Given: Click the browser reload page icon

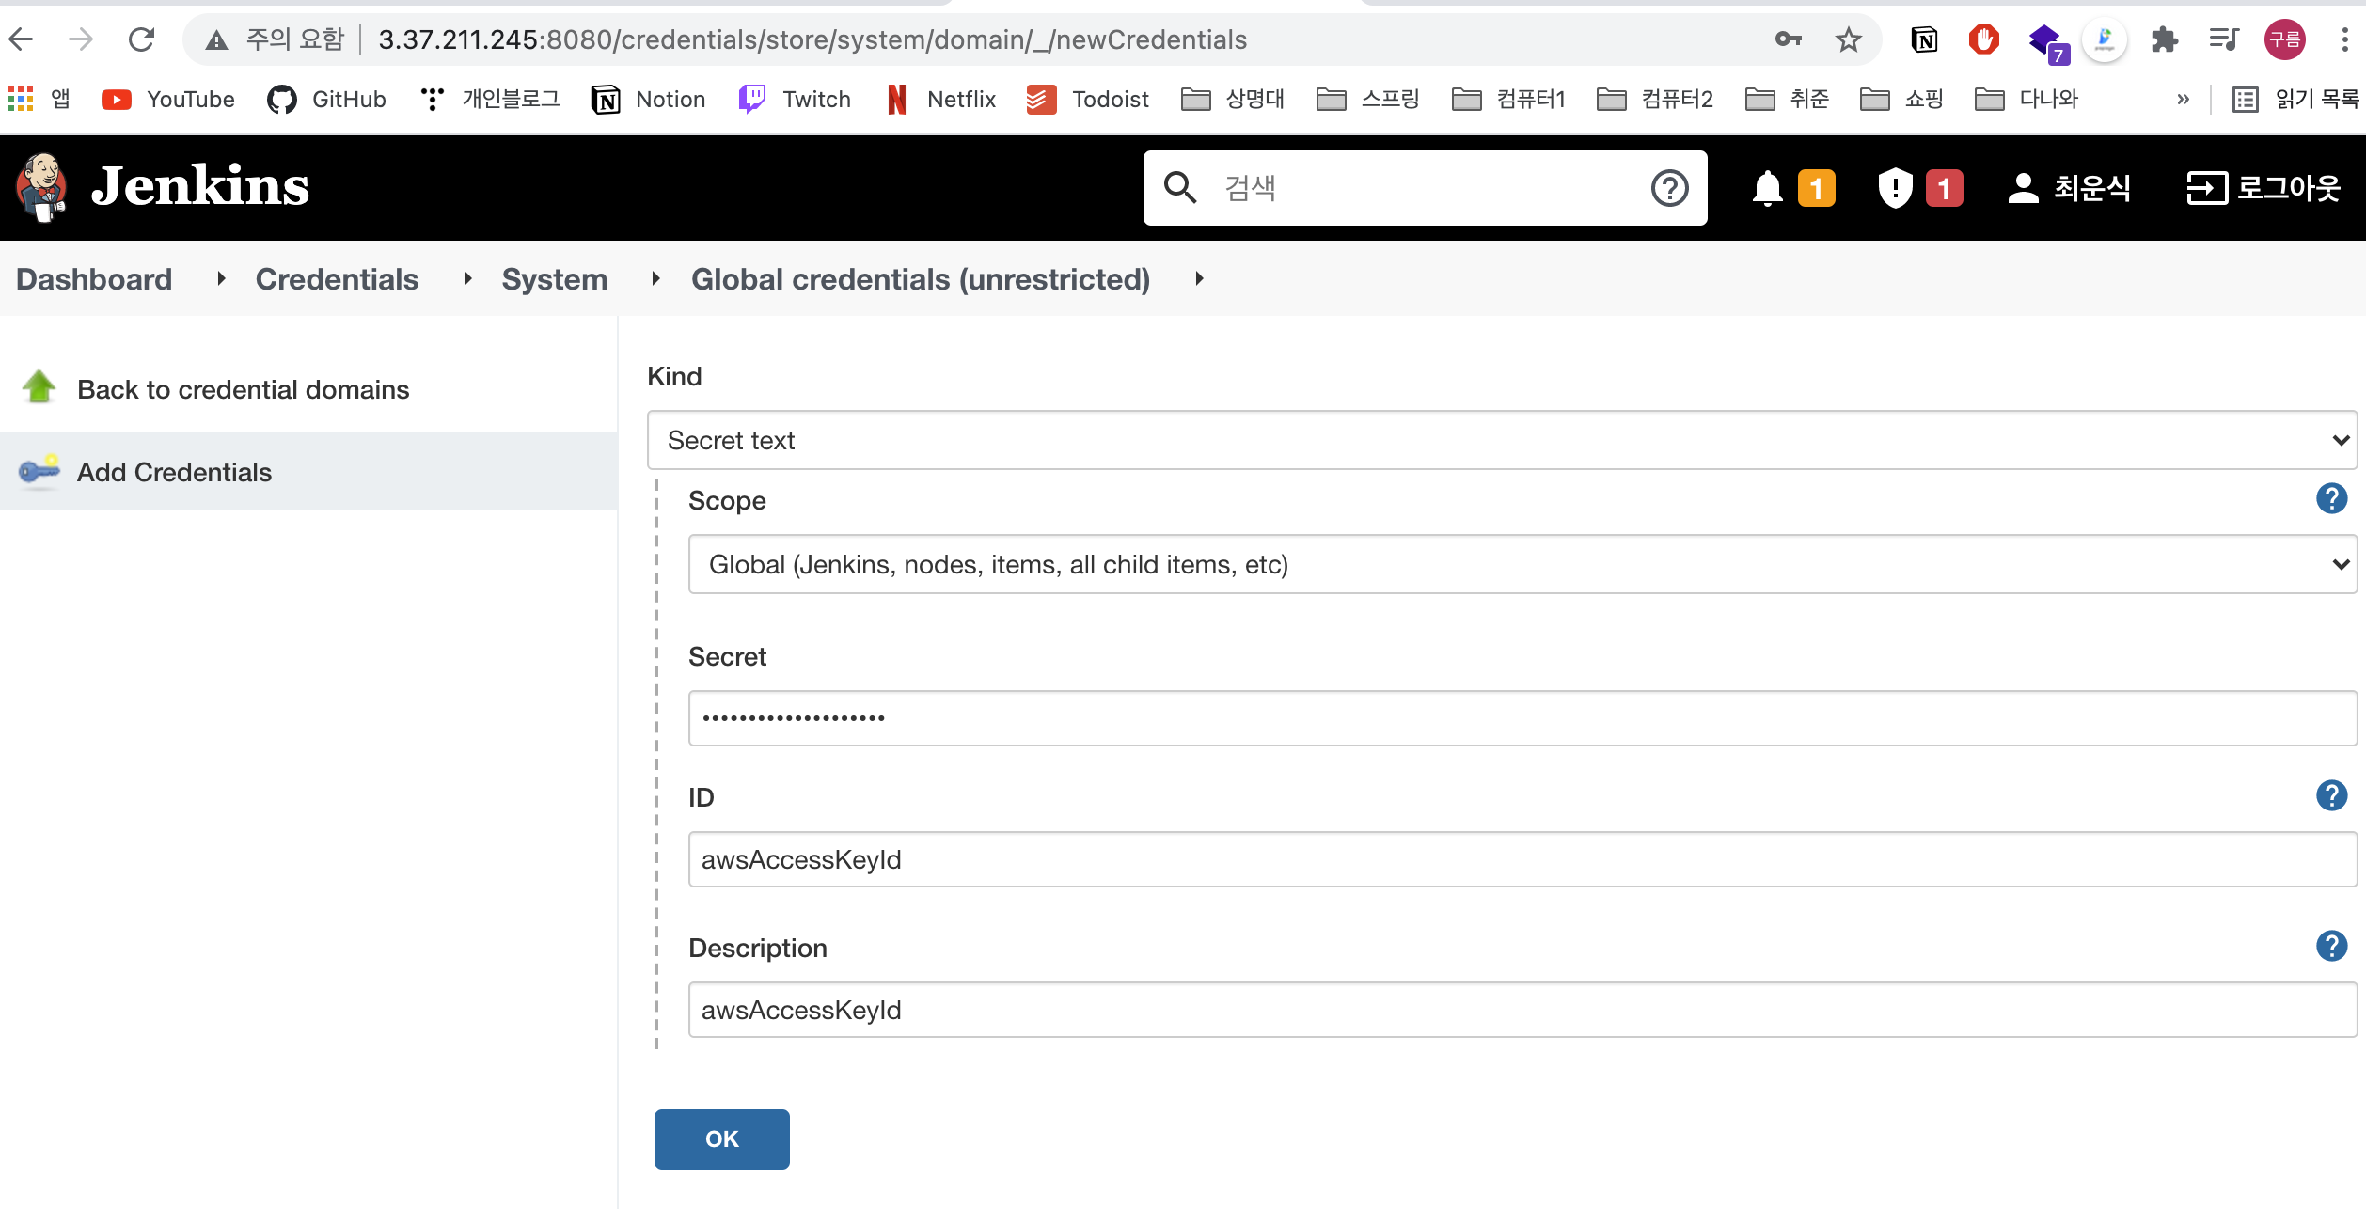Looking at the screenshot, I should click(141, 39).
